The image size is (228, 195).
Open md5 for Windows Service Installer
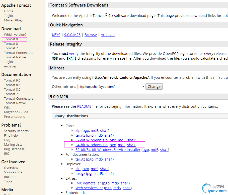[155, 150]
